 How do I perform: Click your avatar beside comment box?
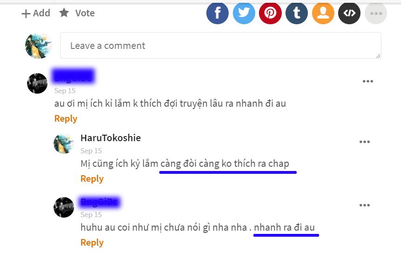(x=39, y=46)
